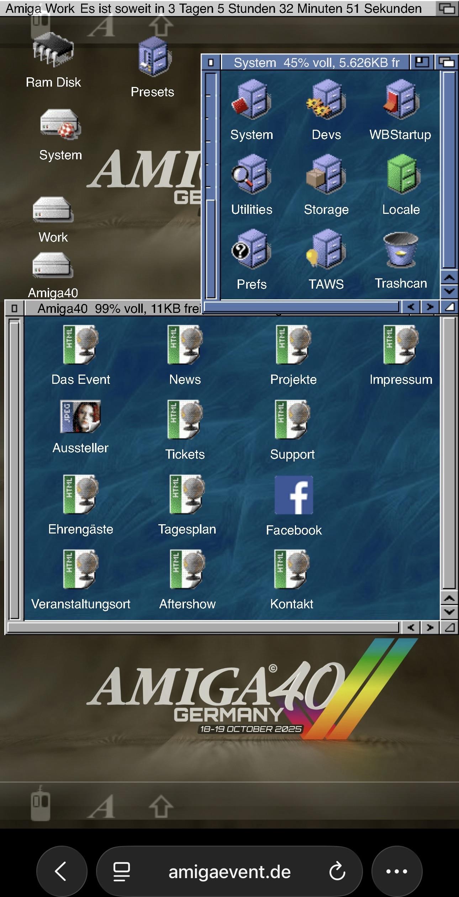Viewport: 459px width, 897px height.
Task: Open the Support HTML icon
Action: pyautogui.click(x=292, y=419)
